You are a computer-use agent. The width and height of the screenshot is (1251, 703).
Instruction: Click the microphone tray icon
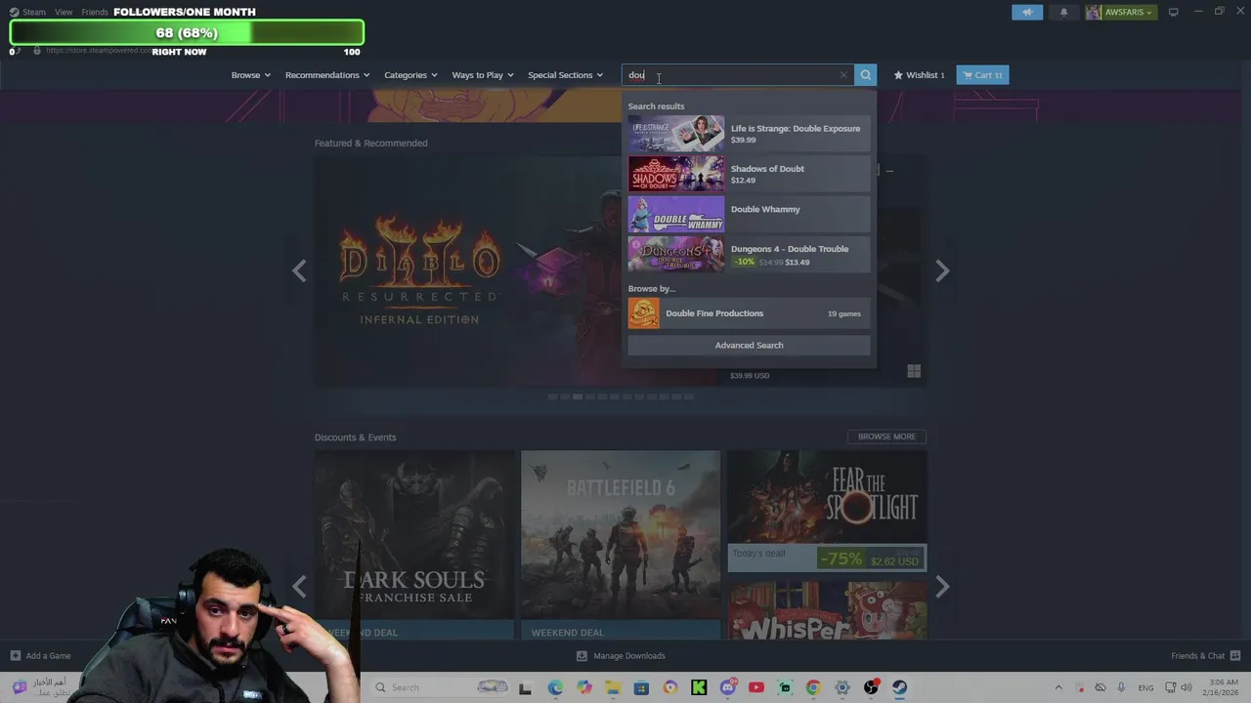coord(1121,687)
